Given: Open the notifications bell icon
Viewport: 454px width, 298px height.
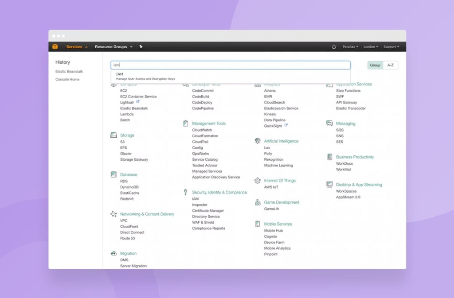Looking at the screenshot, I should 334,46.
